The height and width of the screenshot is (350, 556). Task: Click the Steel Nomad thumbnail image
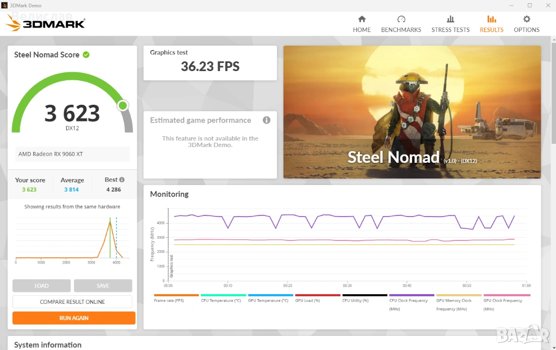click(x=412, y=112)
